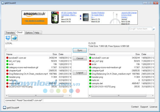Image resolution: width=160 pixels, height=112 pixels.
Task: Select the SkyDrive cloud service icon
Action: tap(14, 38)
